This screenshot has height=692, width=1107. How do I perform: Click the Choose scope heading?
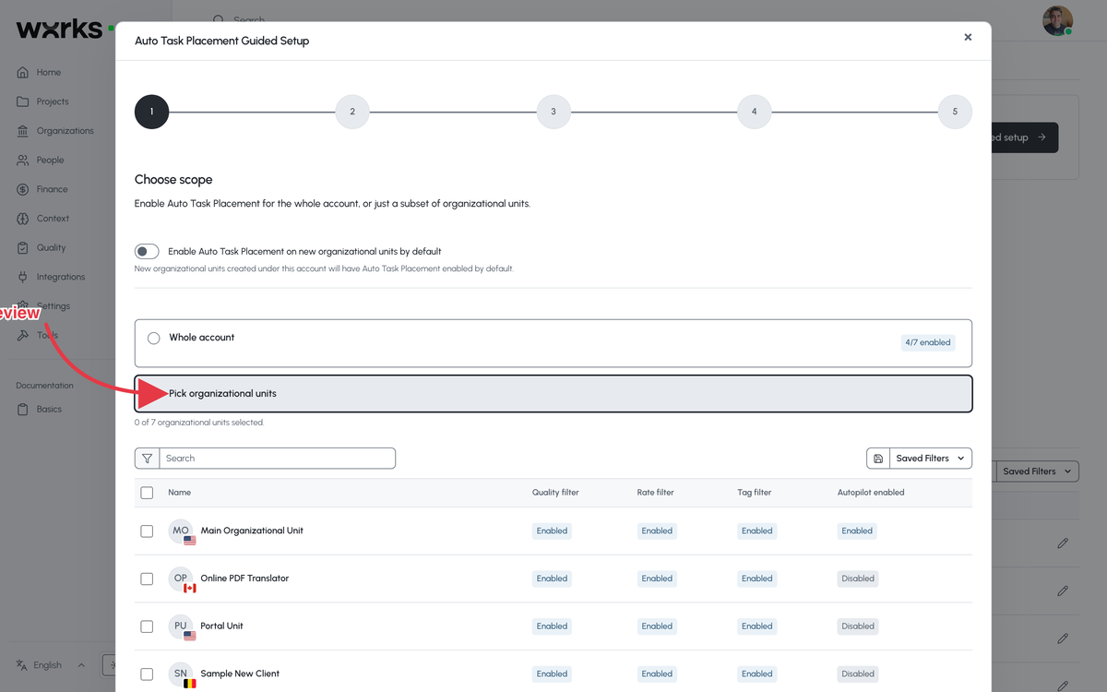(173, 180)
